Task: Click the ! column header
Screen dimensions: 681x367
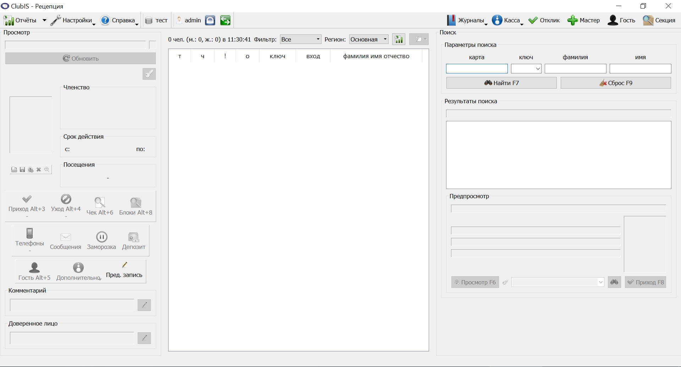Action: [x=225, y=56]
